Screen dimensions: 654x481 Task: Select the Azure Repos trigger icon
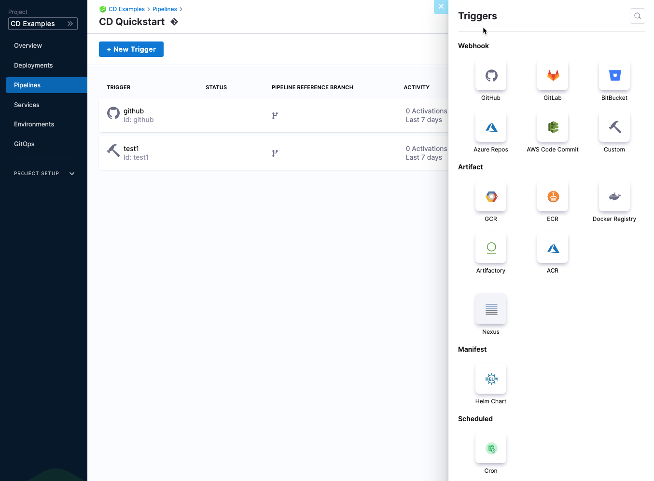490,127
